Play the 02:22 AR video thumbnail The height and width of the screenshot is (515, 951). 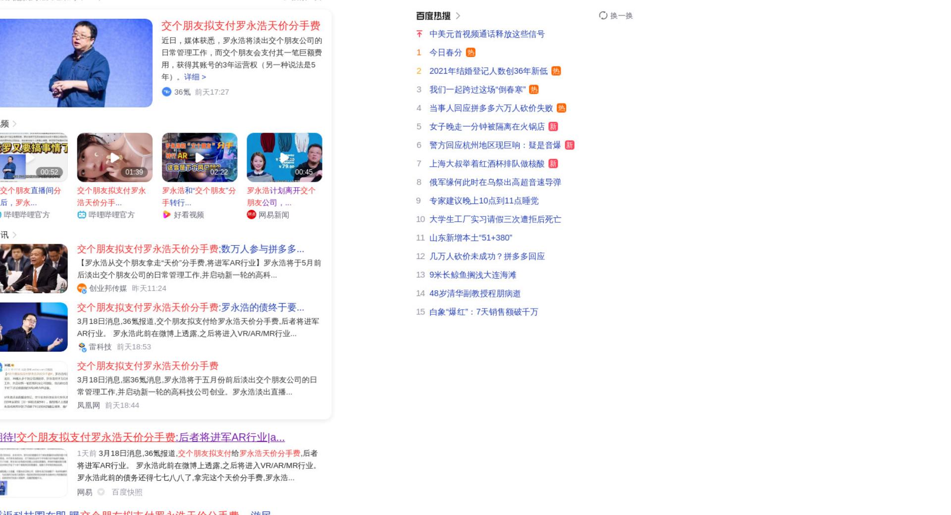click(200, 157)
